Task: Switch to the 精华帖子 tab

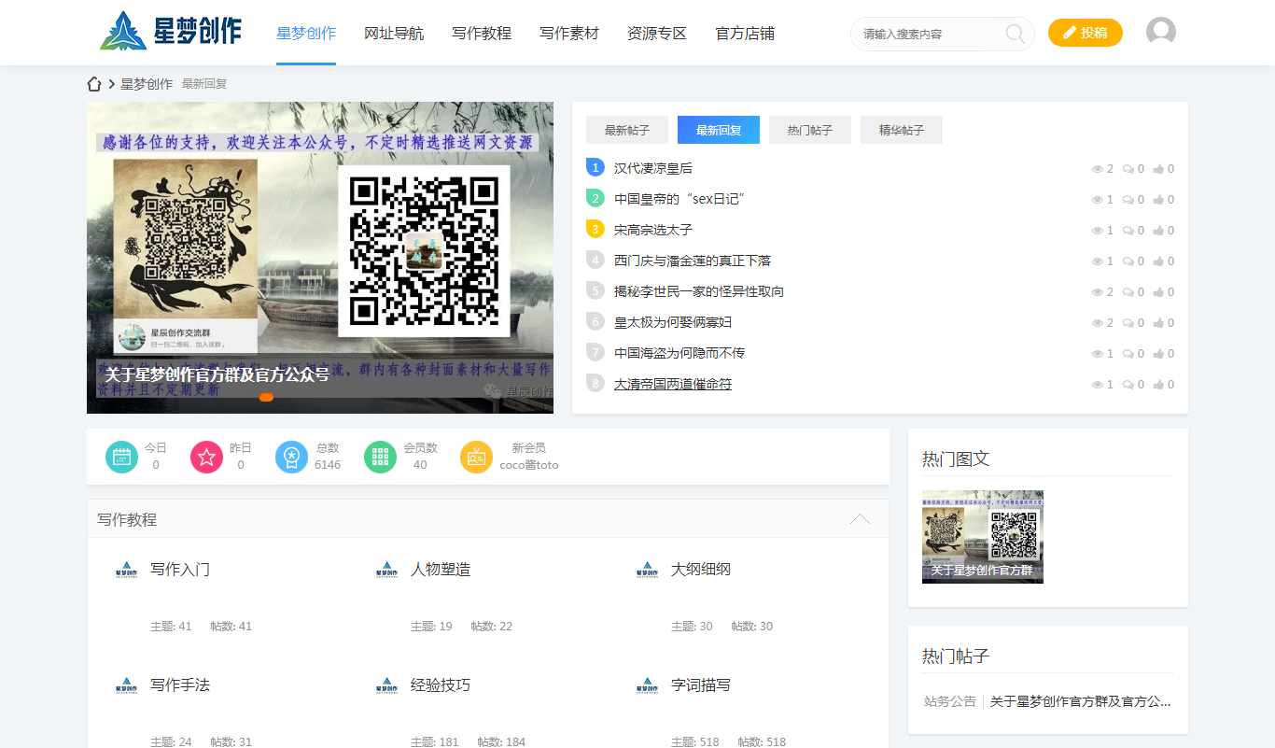Action: coord(902,130)
